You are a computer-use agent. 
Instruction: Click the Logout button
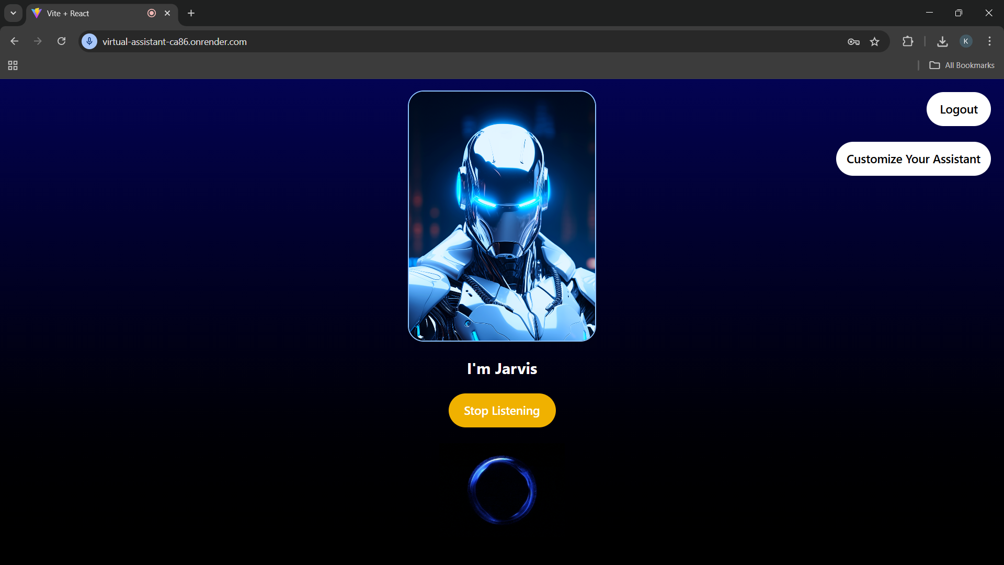tap(958, 109)
